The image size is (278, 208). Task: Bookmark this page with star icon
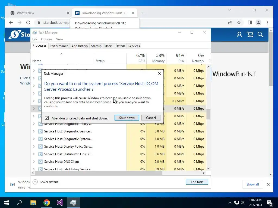coord(239,22)
